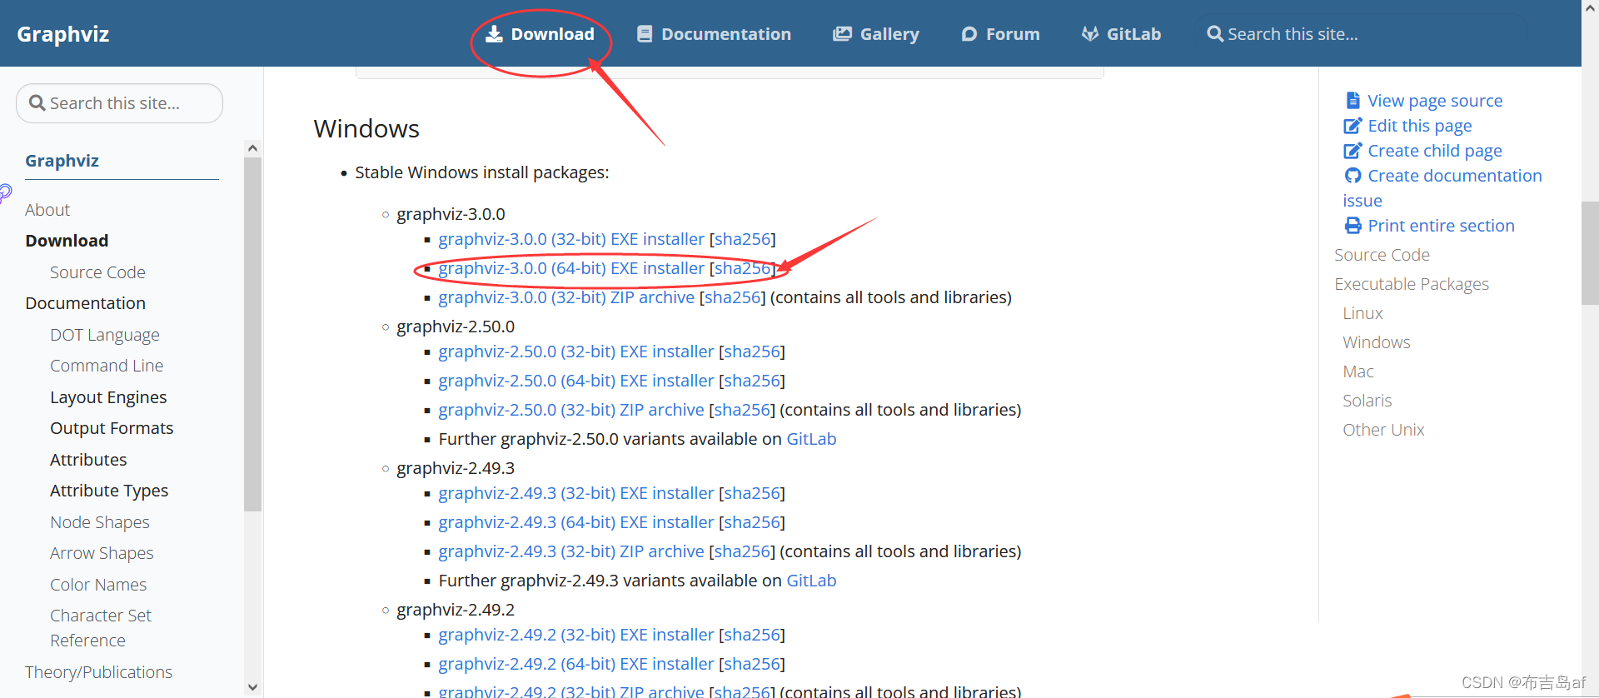Open Attributes in the sidebar
The image size is (1599, 698).
tap(88, 460)
